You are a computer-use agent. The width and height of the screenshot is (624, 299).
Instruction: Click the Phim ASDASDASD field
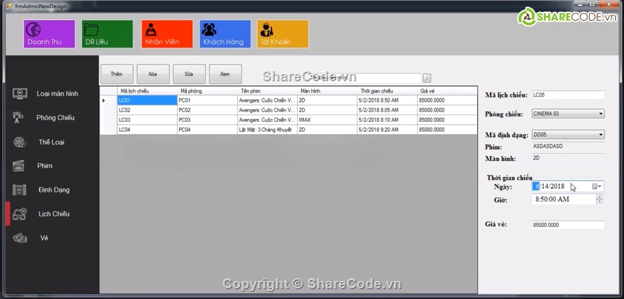tap(568, 146)
